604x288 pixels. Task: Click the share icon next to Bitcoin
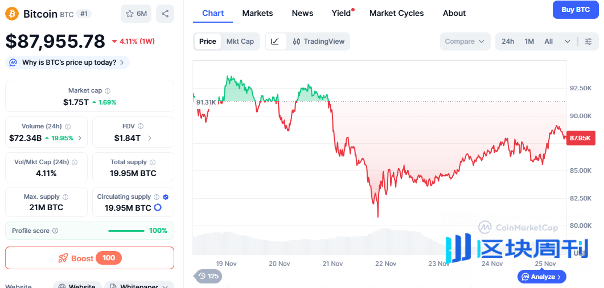coord(165,14)
